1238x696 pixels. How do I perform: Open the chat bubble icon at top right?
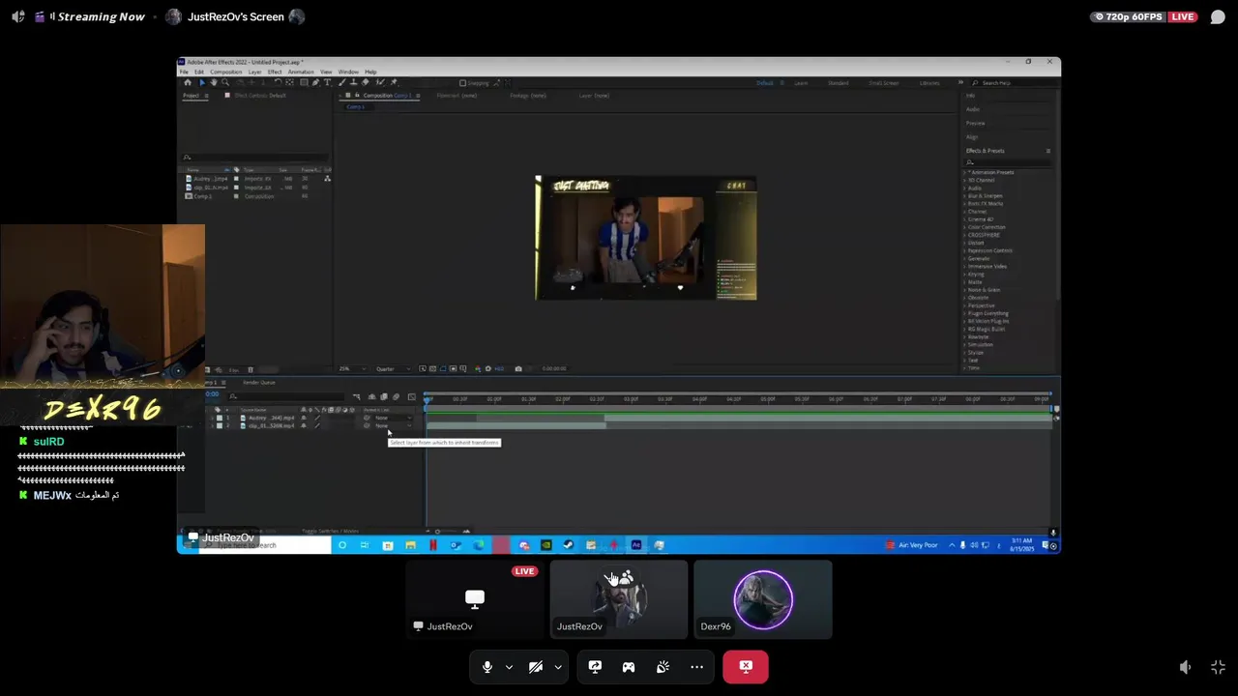click(x=1218, y=16)
